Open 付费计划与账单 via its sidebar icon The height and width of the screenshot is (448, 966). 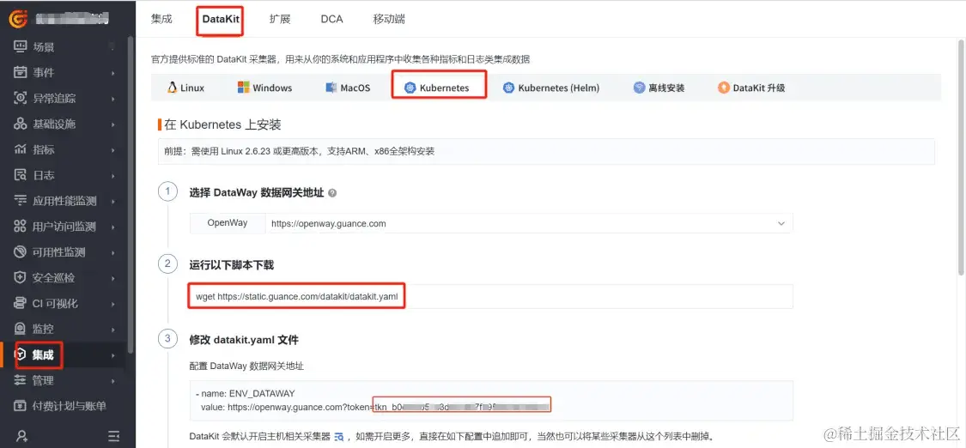click(21, 406)
